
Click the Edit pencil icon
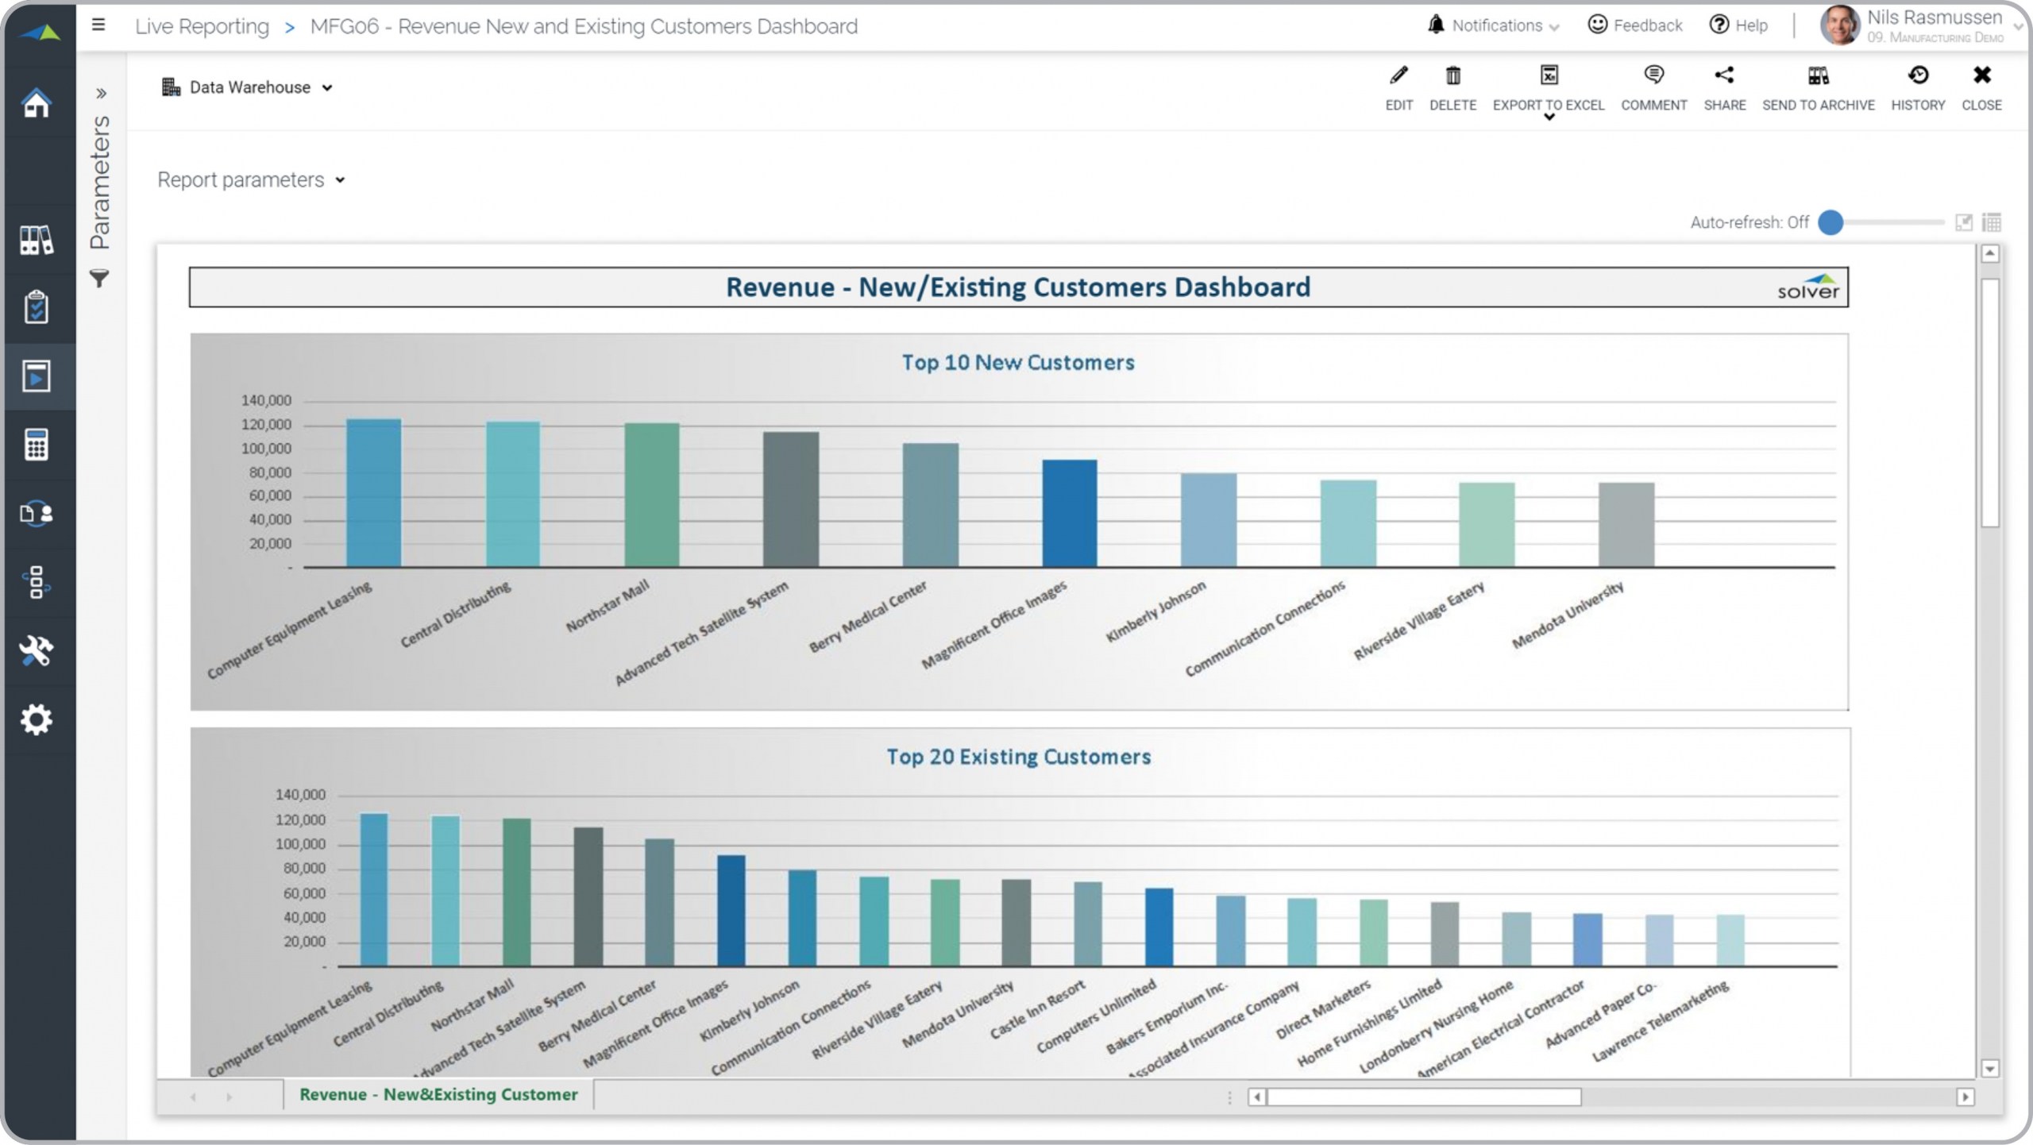point(1398,76)
